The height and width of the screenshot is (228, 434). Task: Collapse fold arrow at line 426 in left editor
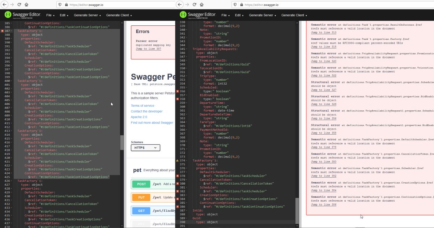click(x=12, y=181)
